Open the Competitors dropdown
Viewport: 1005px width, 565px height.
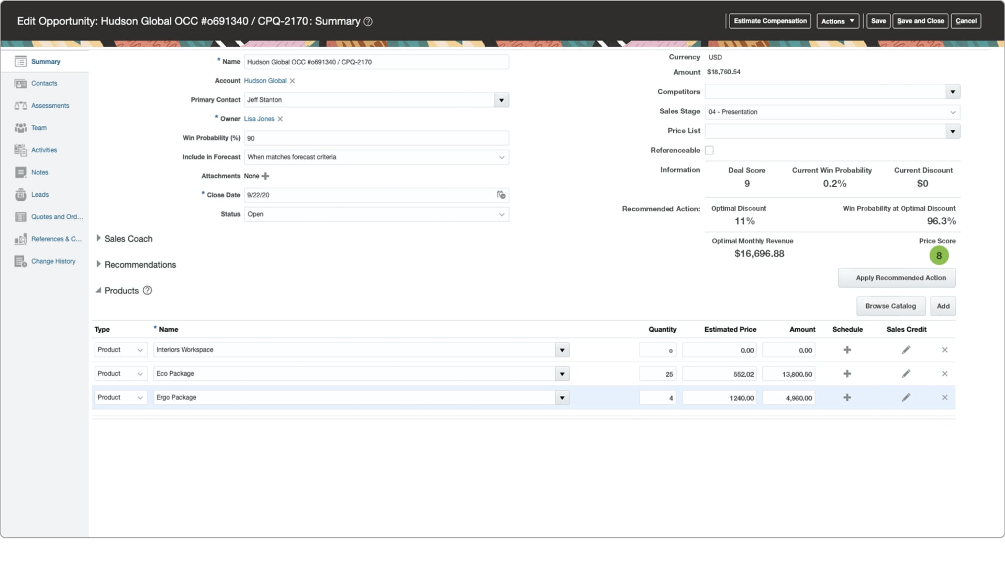952,92
